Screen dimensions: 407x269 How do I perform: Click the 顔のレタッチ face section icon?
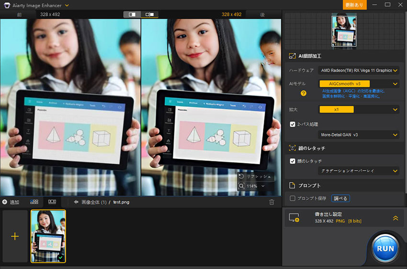point(292,148)
